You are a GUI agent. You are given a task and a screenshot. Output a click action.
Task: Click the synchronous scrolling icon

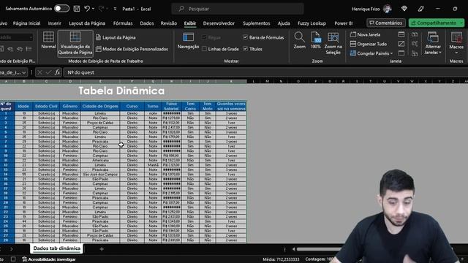[x=415, y=44]
